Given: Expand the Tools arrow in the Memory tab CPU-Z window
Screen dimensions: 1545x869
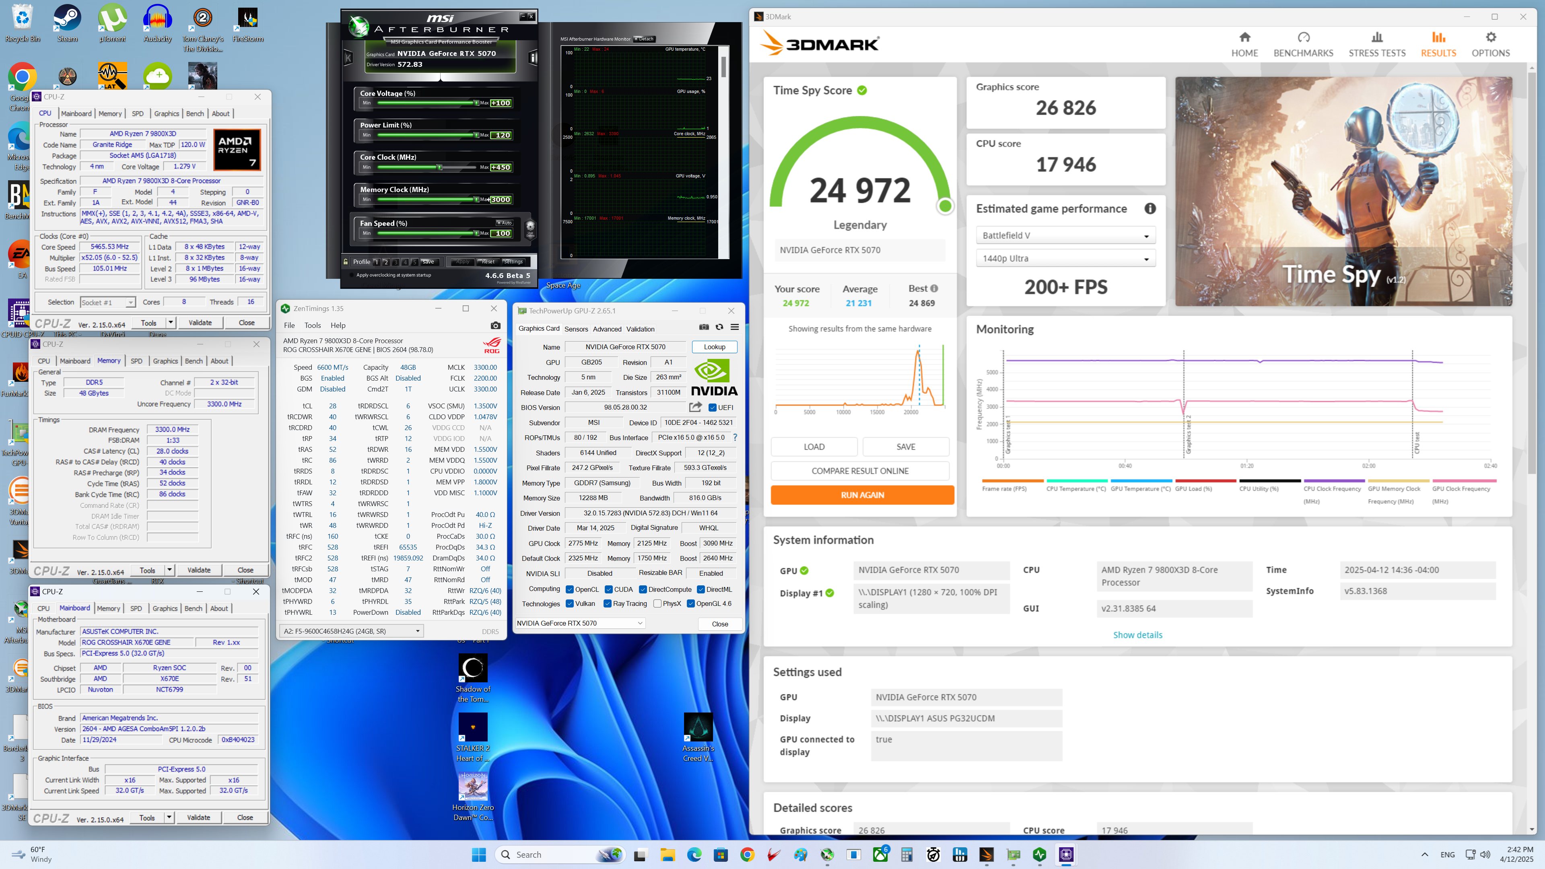Looking at the screenshot, I should 169,570.
